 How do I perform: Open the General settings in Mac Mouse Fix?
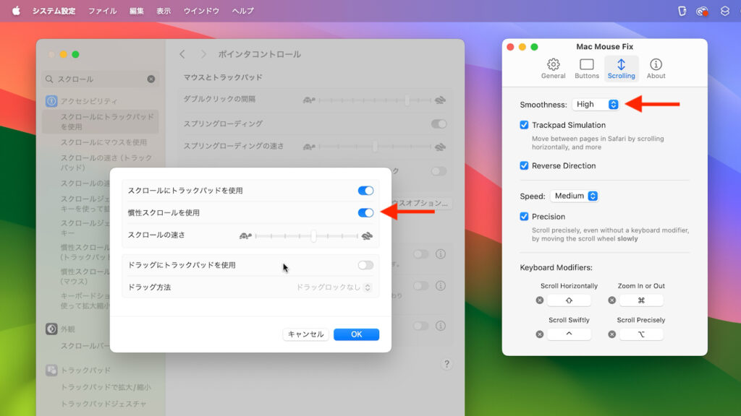click(553, 67)
